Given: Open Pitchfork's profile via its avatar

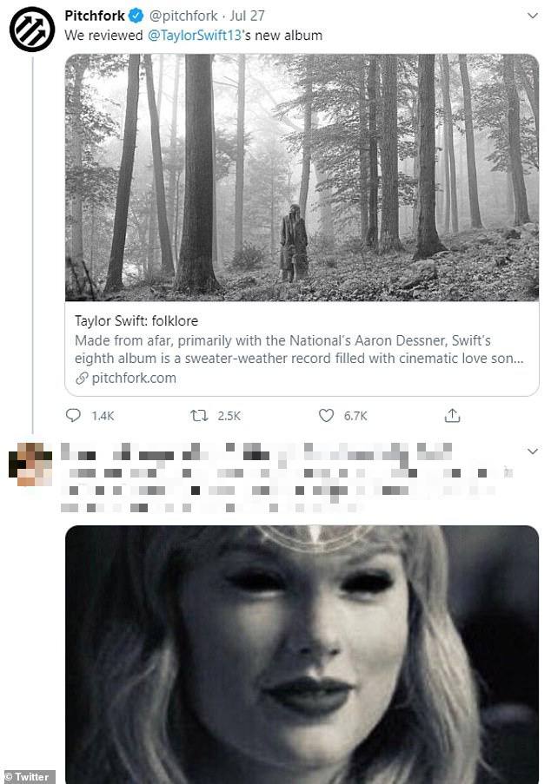Looking at the screenshot, I should click(31, 26).
